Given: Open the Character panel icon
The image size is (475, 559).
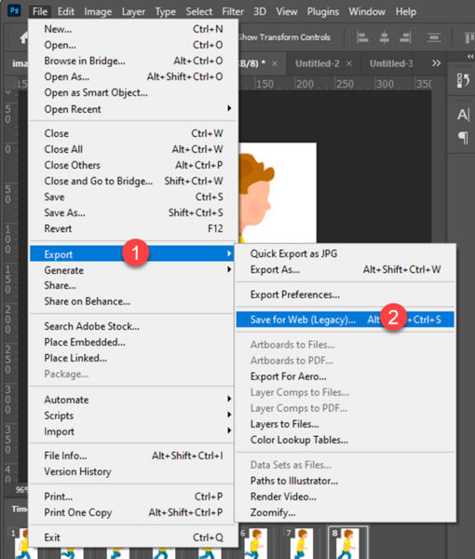Looking at the screenshot, I should (x=463, y=115).
